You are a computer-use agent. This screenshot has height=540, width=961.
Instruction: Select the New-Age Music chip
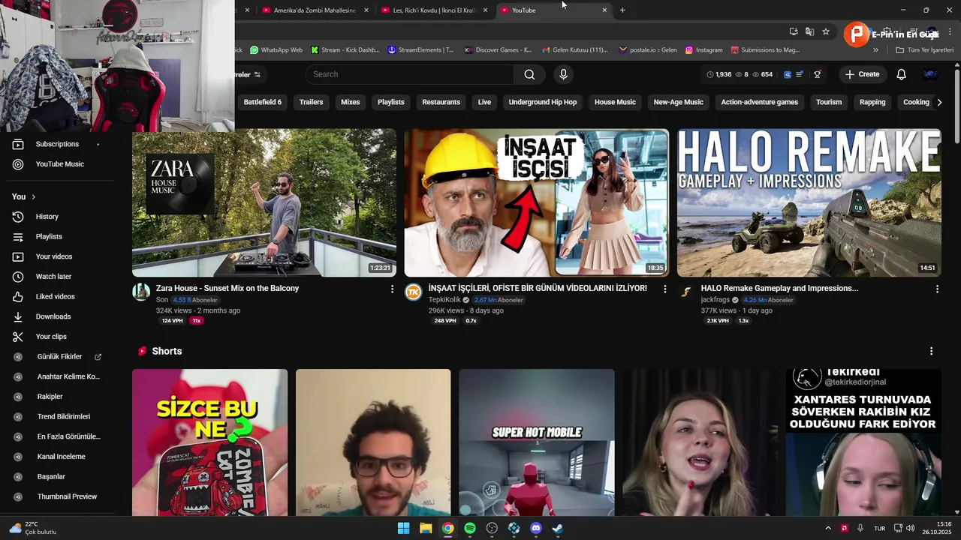point(679,102)
